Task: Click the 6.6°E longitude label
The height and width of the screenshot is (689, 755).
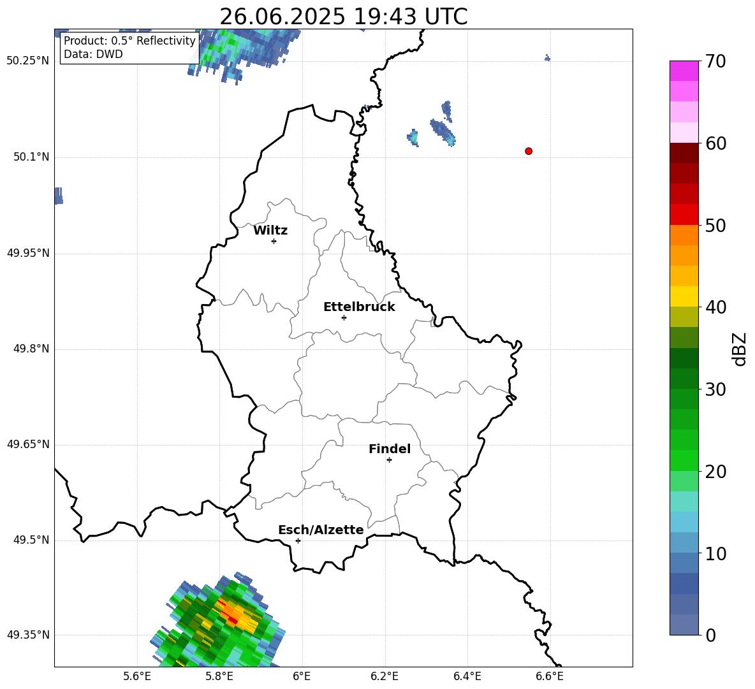Action: point(550,676)
